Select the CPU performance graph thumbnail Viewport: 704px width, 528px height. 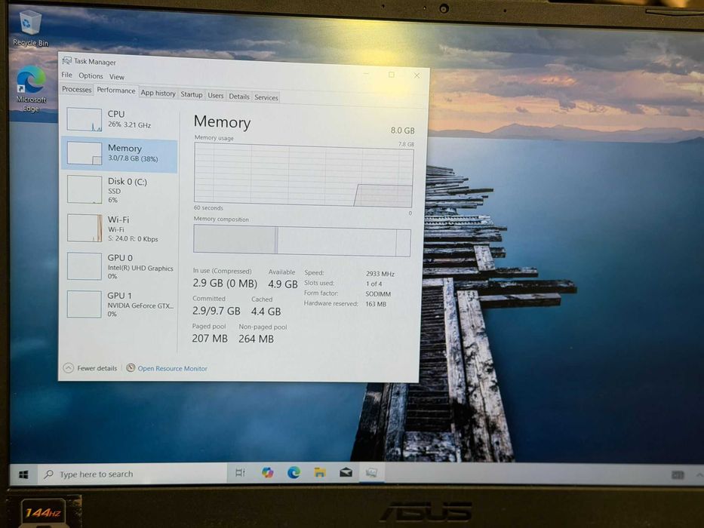(x=85, y=119)
